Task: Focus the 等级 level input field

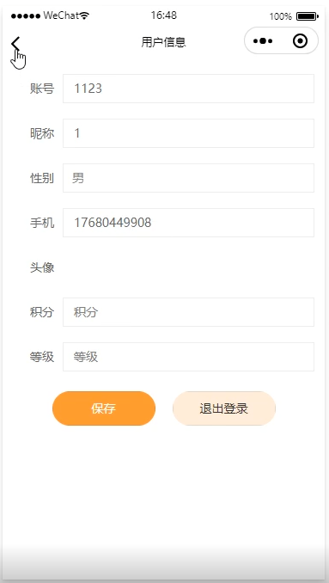Action: [x=188, y=357]
